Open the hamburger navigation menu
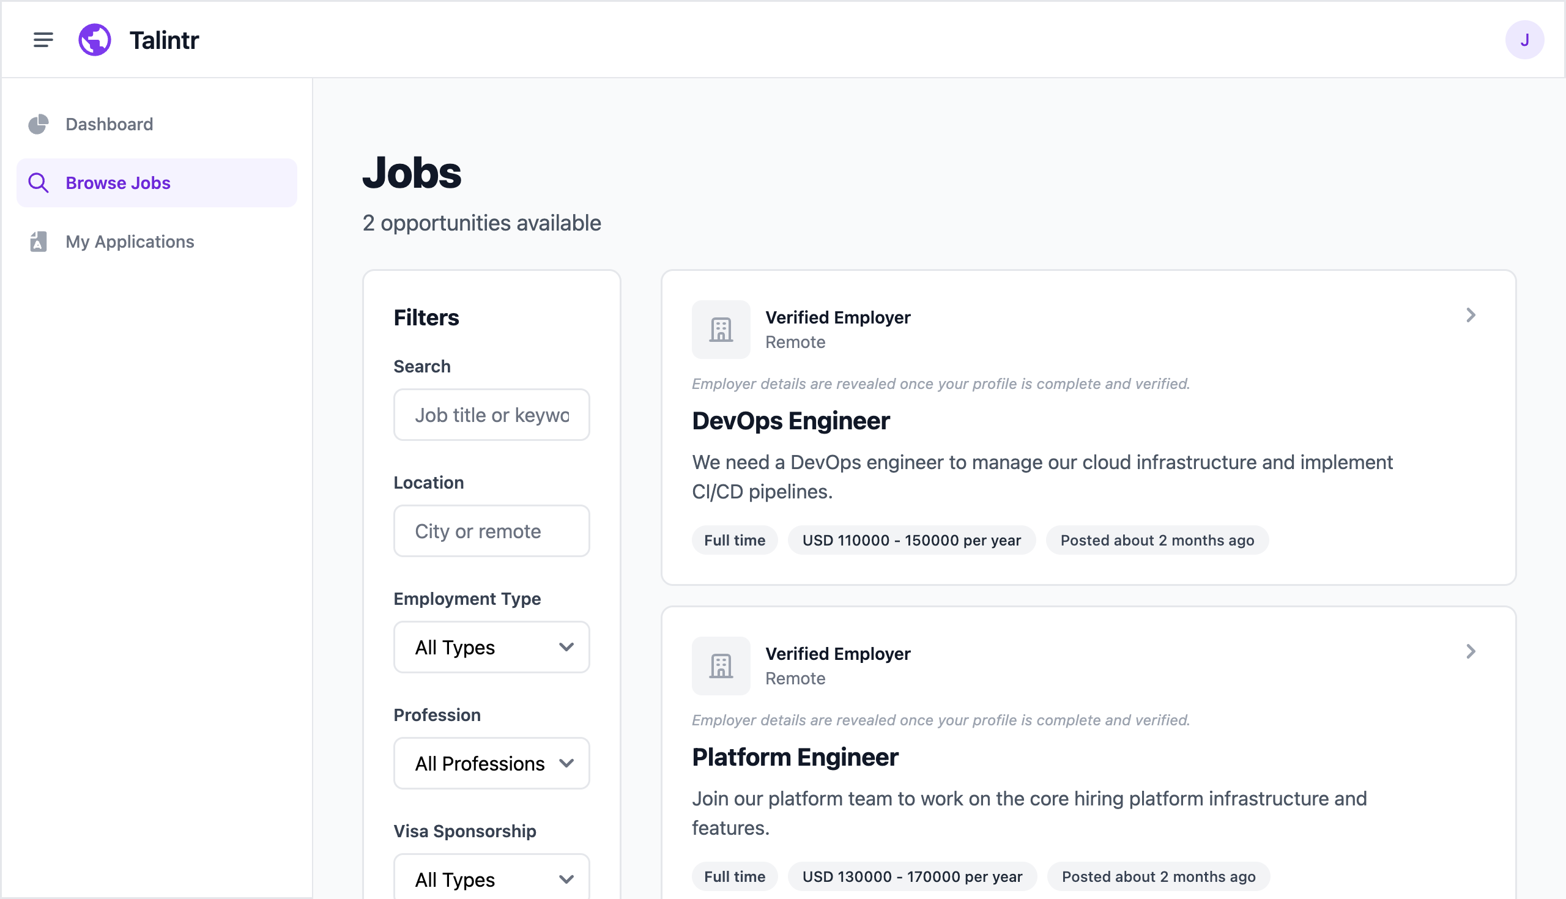 tap(43, 40)
